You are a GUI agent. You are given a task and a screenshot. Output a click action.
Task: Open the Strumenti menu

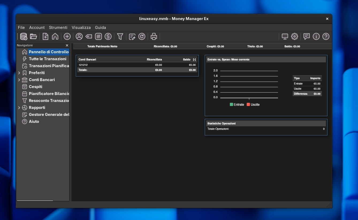[x=58, y=28]
